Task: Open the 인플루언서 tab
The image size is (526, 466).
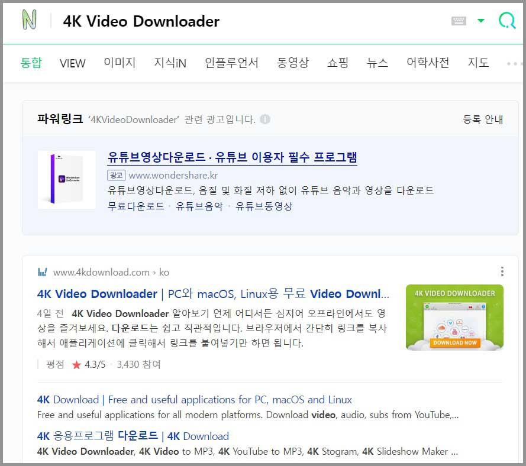Action: 231,63
